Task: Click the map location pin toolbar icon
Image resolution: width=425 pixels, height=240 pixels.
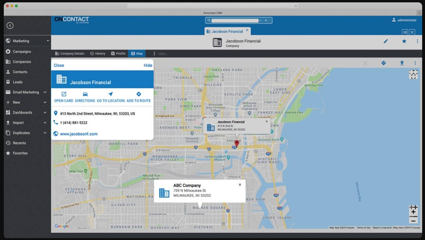Action: (402, 63)
